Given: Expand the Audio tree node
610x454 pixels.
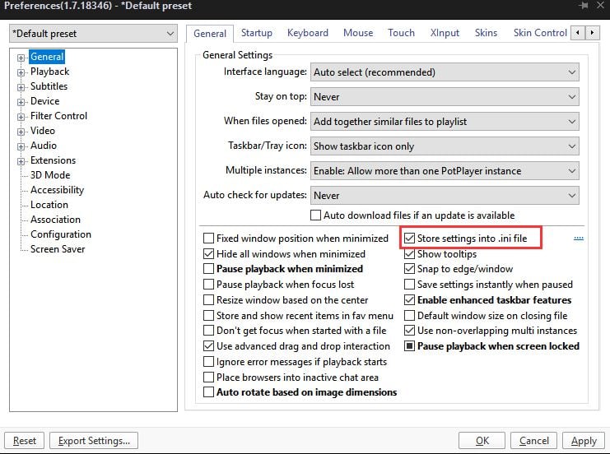Looking at the screenshot, I should tap(21, 146).
